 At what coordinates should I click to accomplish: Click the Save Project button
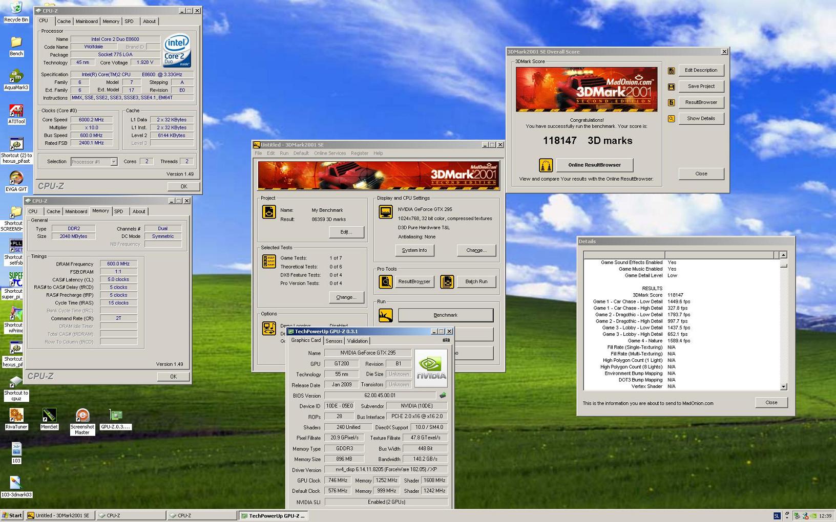click(x=701, y=86)
